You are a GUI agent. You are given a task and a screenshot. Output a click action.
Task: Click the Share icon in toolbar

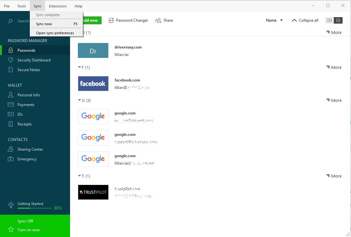point(158,20)
